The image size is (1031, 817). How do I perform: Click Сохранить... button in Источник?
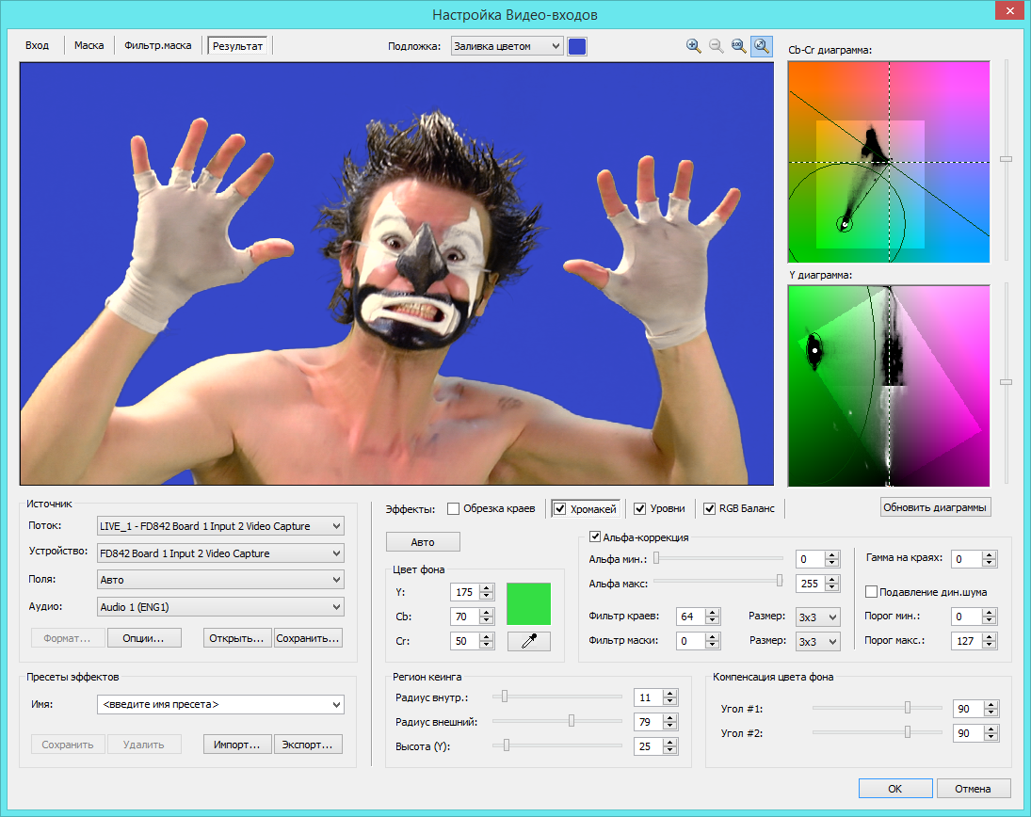308,638
